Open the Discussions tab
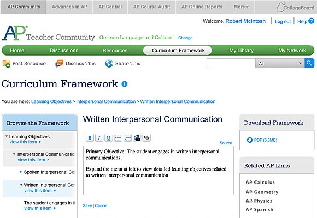The height and width of the screenshot is (218, 317). click(x=64, y=51)
